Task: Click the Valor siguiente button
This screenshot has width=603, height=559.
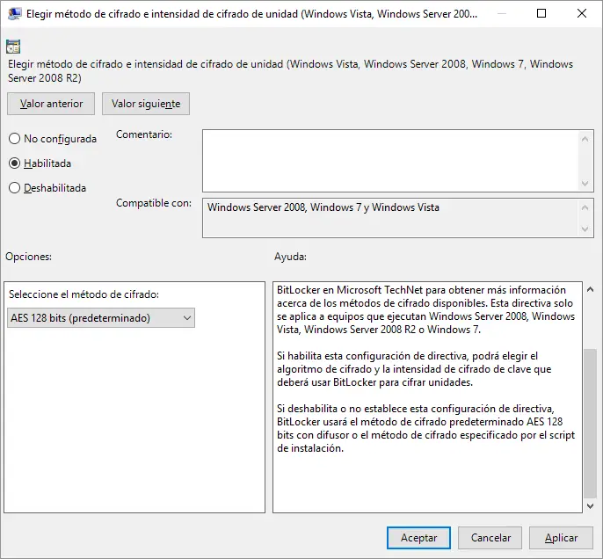Action: click(x=146, y=104)
